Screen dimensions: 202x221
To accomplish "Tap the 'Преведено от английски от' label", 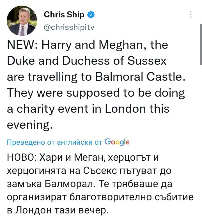I will tap(54, 142).
